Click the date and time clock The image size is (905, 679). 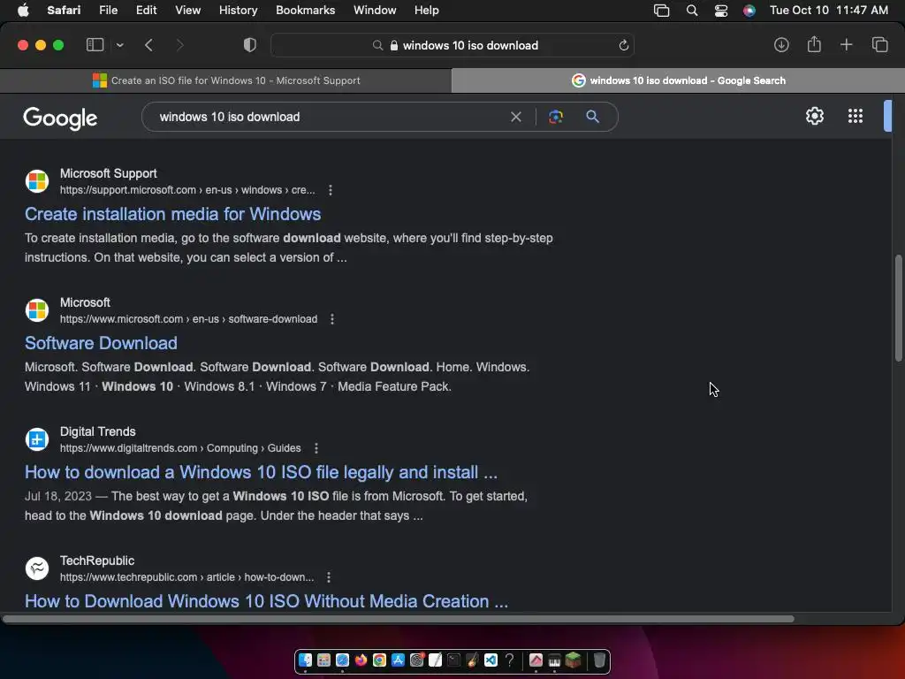pos(829,11)
